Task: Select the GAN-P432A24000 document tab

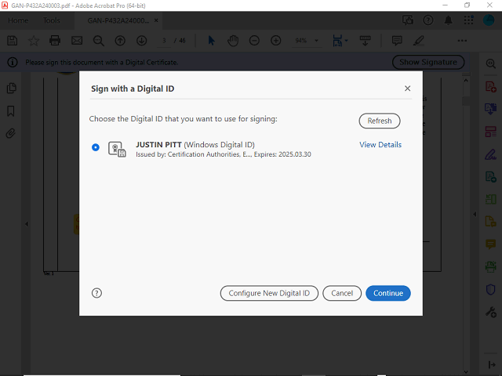Action: click(118, 20)
